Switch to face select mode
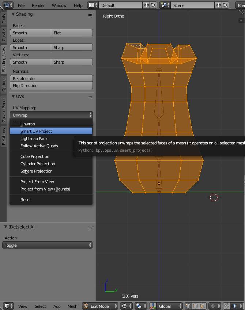This screenshot has height=310, width=245. point(203,306)
